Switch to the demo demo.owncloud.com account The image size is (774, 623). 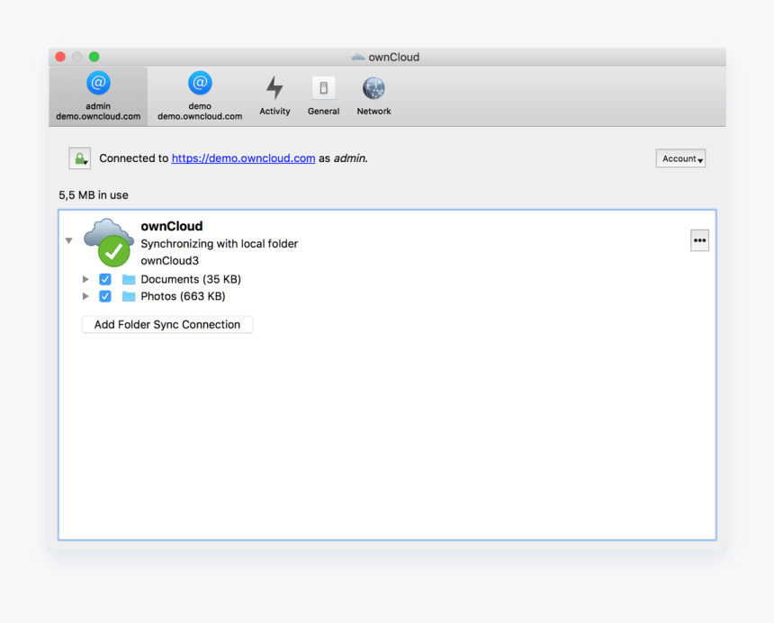pos(199,94)
